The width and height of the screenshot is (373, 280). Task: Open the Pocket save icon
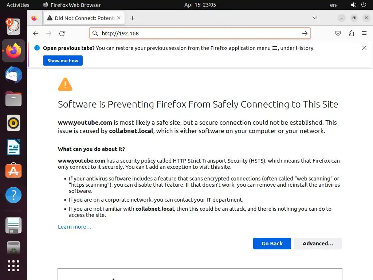pyautogui.click(x=338, y=34)
